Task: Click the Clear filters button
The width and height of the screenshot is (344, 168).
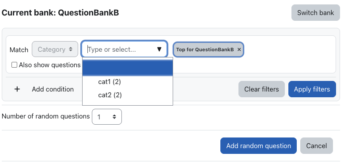Action: point(261,89)
